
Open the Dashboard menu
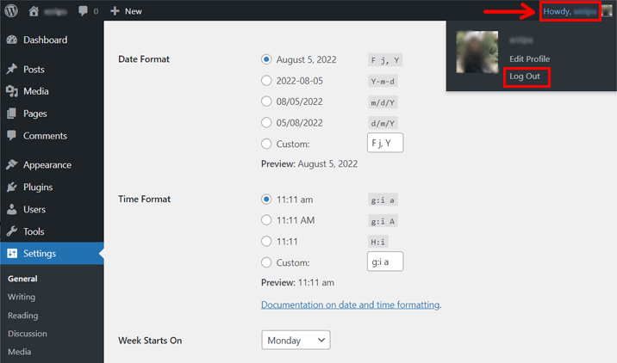click(46, 40)
